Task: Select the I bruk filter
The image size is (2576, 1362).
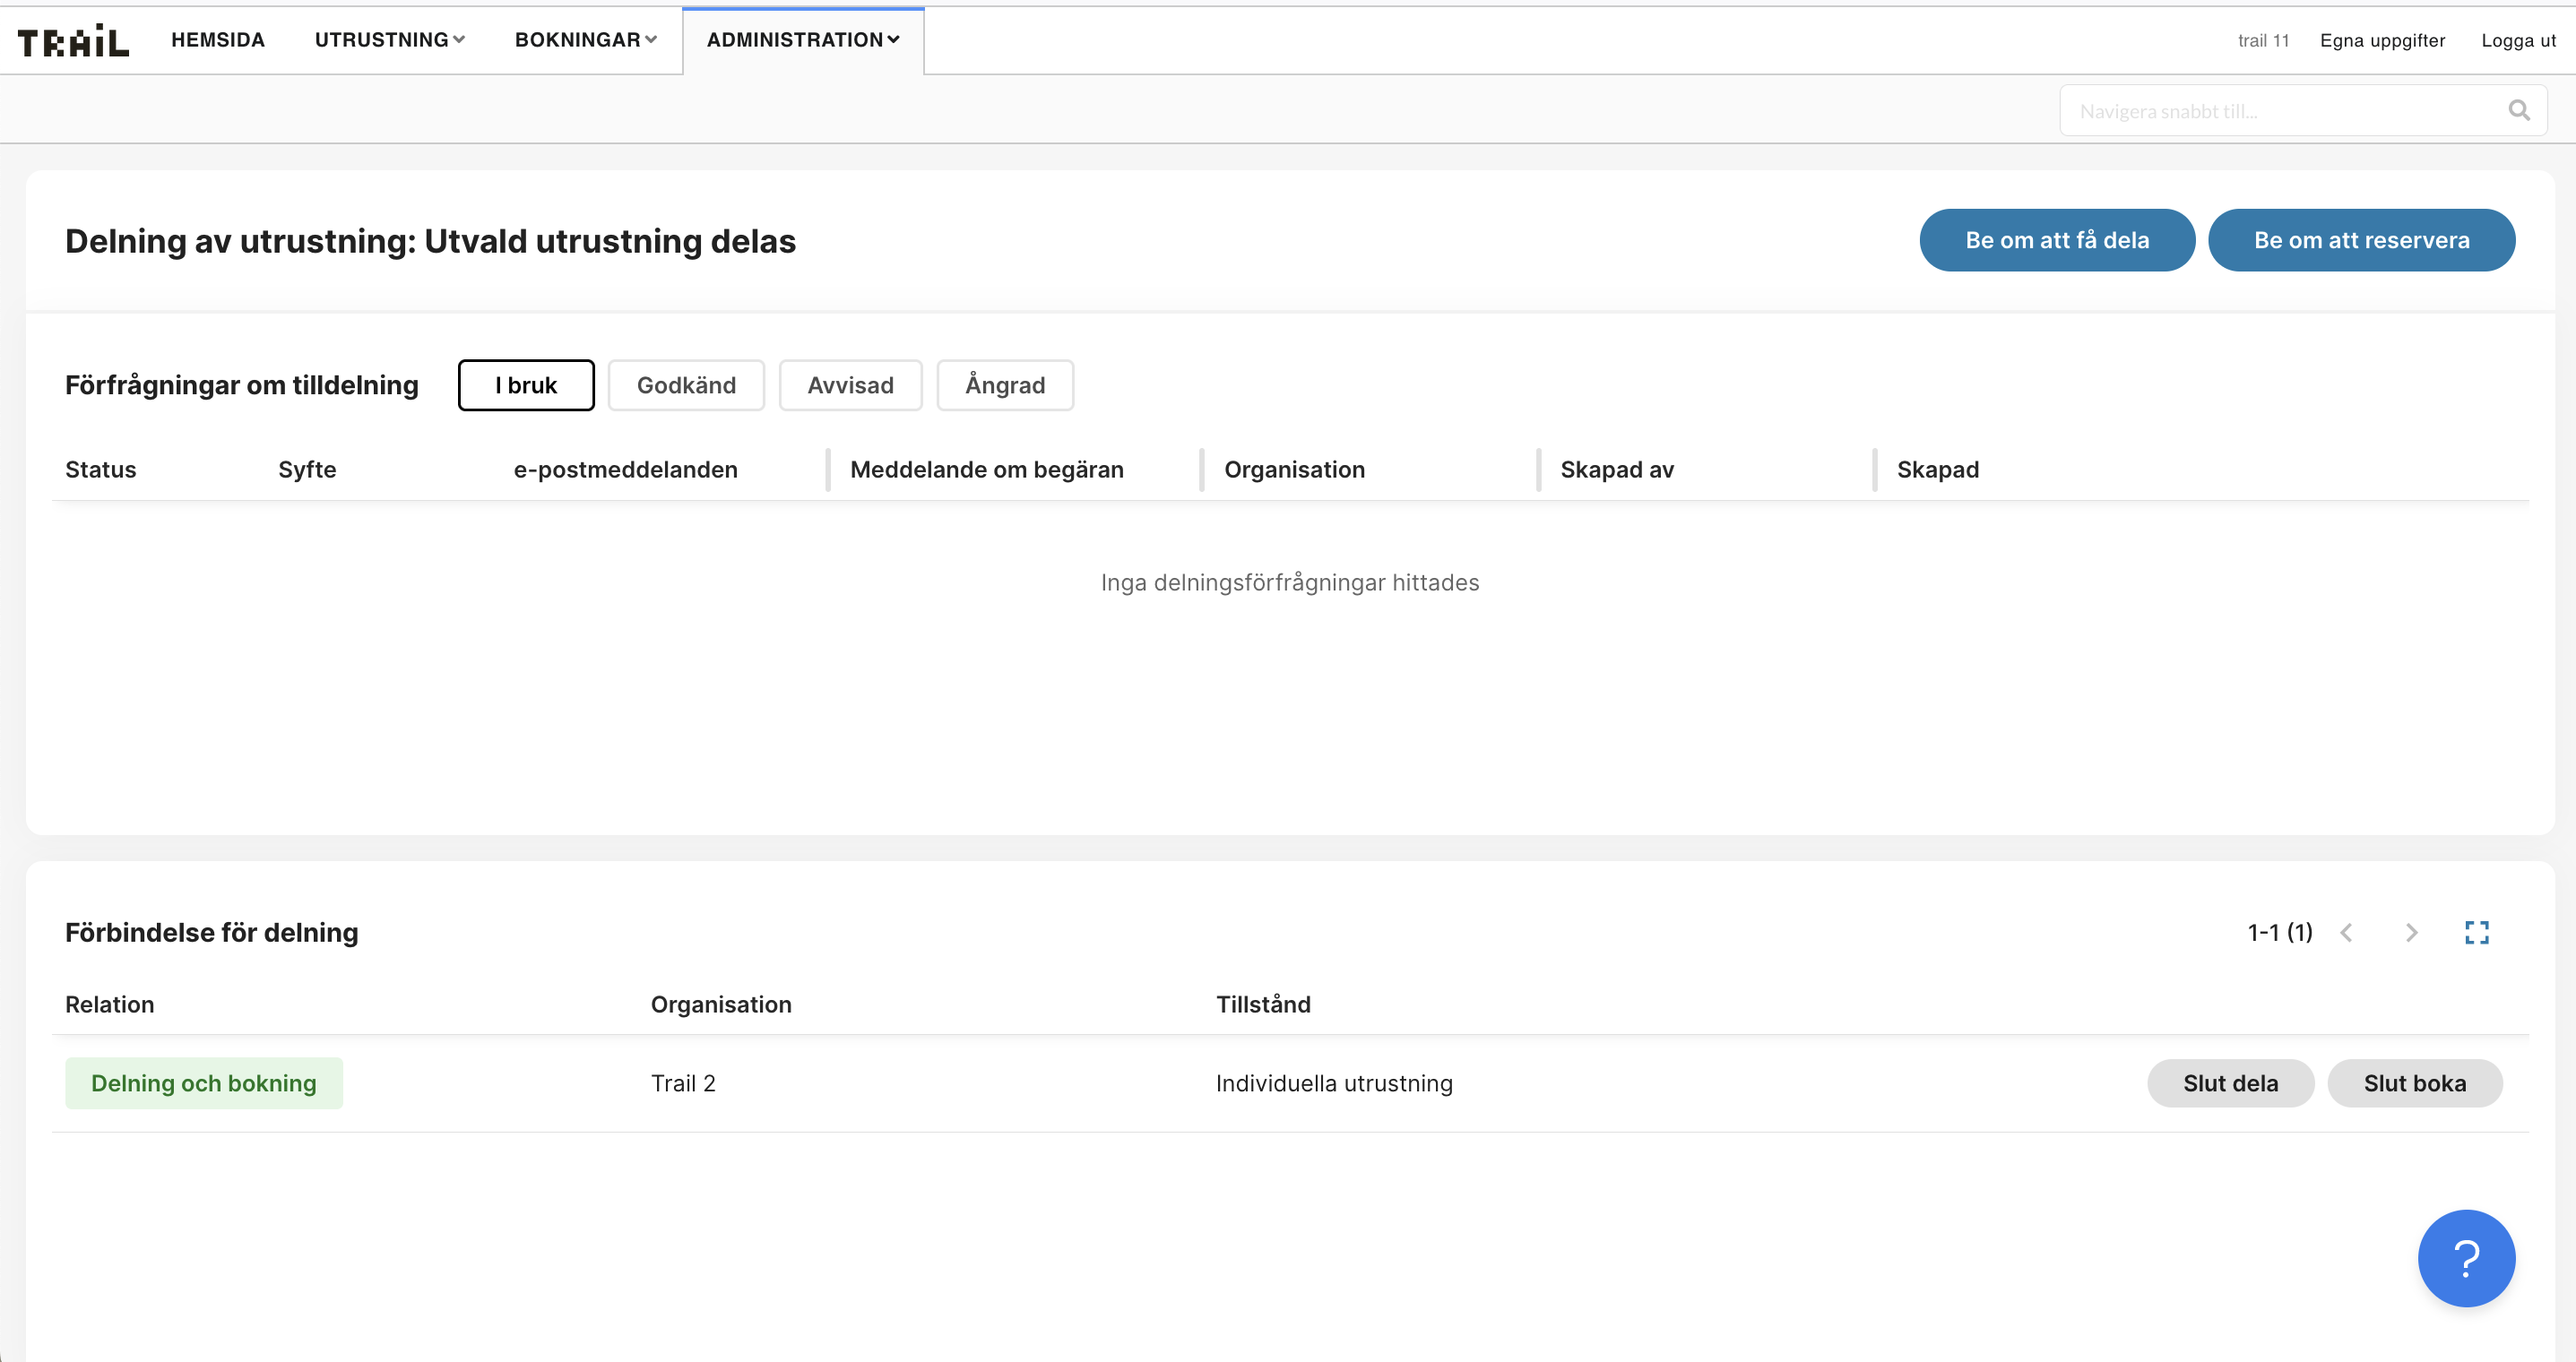Action: (x=525, y=385)
